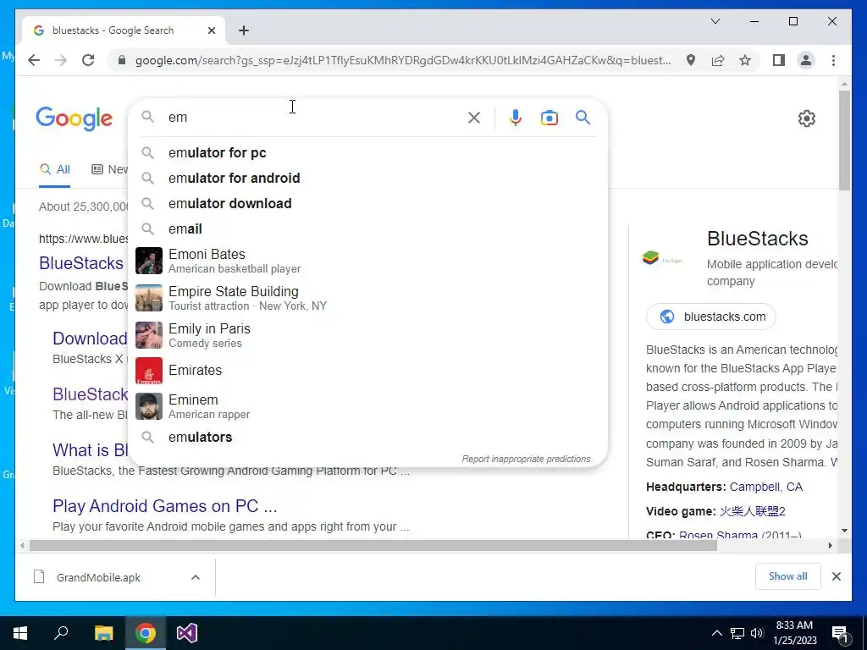
Task: Open Visual Studio from taskbar
Action: [x=187, y=633]
